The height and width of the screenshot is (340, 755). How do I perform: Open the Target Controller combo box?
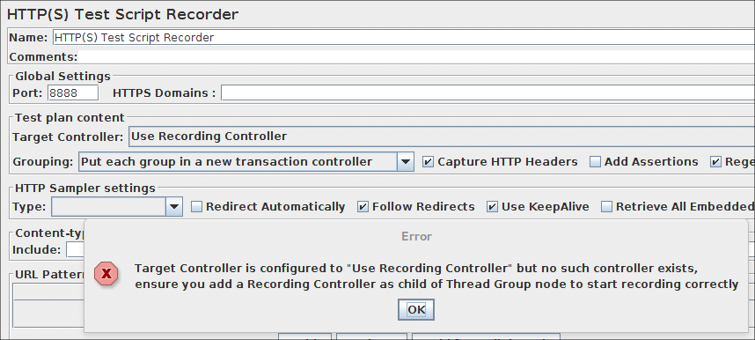point(442,137)
